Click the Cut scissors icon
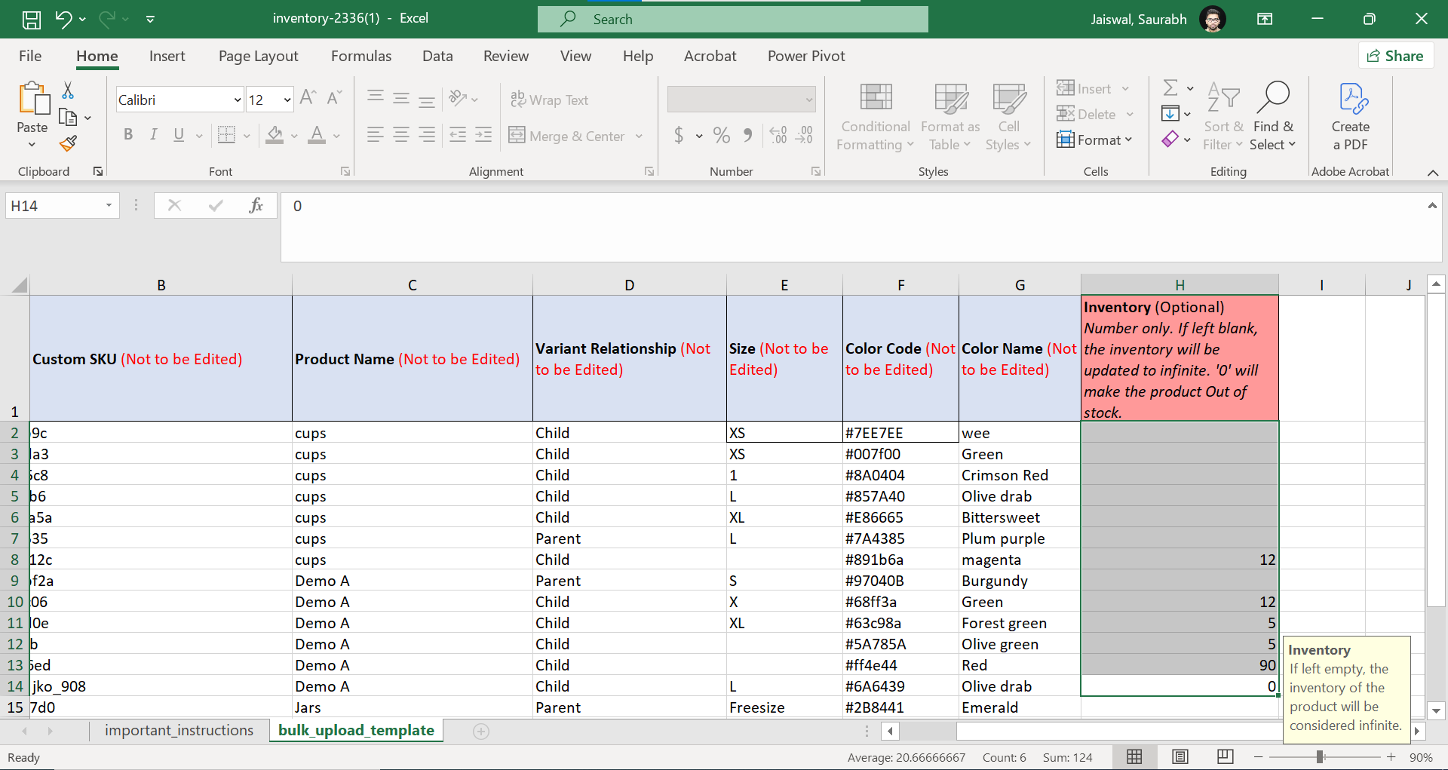1448x770 pixels. (x=68, y=90)
